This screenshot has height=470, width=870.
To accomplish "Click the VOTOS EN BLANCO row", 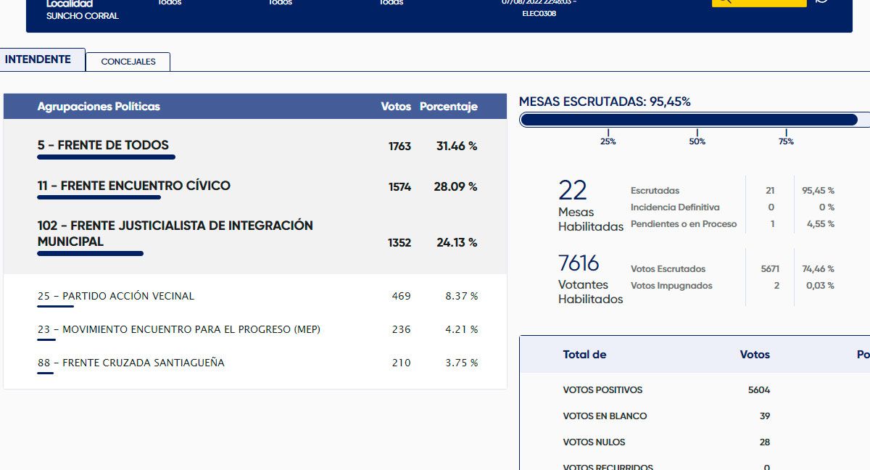I will point(605,416).
